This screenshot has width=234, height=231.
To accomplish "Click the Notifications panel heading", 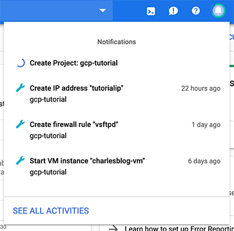I will (117, 42).
